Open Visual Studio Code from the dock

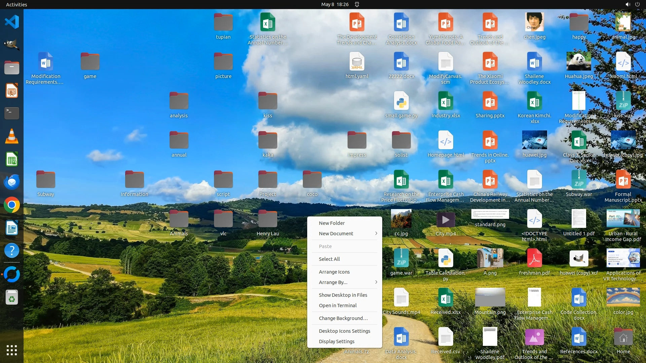pos(12,22)
